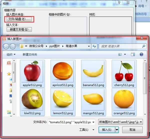Screen dimensions: 150x139
Task: Open the file name history dropdown
Action: pos(93,122)
